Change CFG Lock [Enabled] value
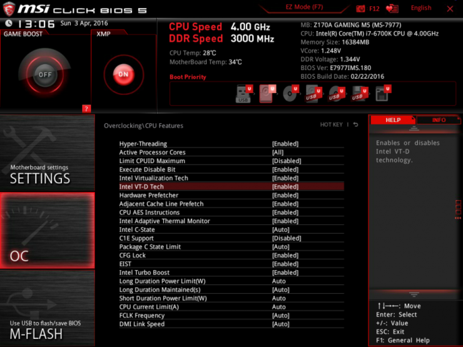Screen dimensions: 463x347 click(285, 255)
